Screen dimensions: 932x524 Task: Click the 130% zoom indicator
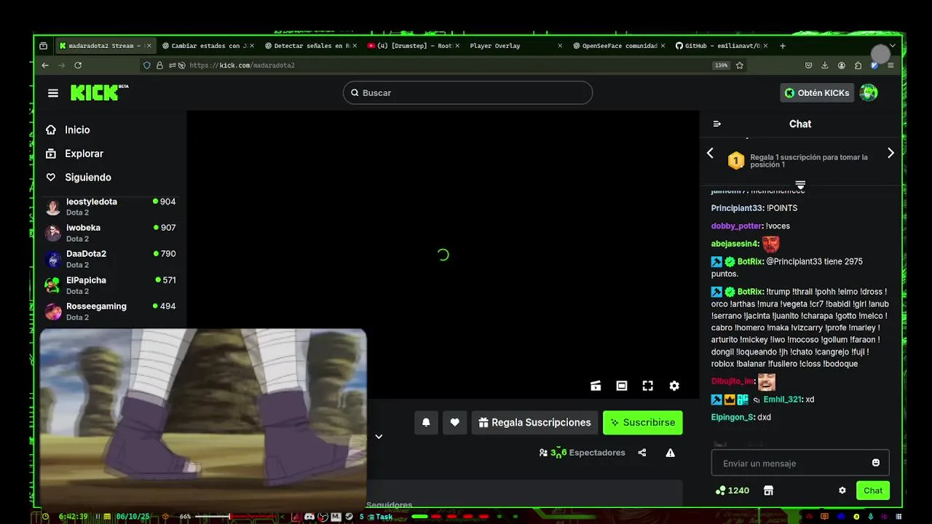pyautogui.click(x=721, y=65)
